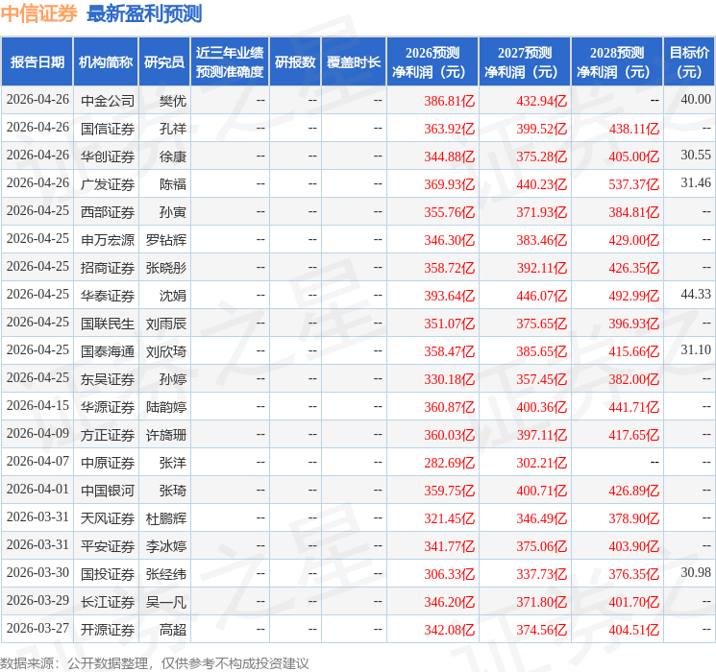This screenshot has height=672, width=716.
Task: Select the 华源证券 institution cell
Action: [x=108, y=407]
